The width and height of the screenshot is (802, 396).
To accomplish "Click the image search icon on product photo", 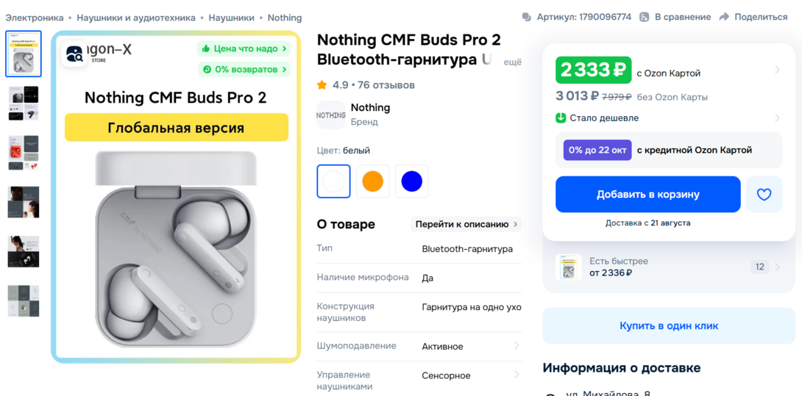I will [x=74, y=54].
